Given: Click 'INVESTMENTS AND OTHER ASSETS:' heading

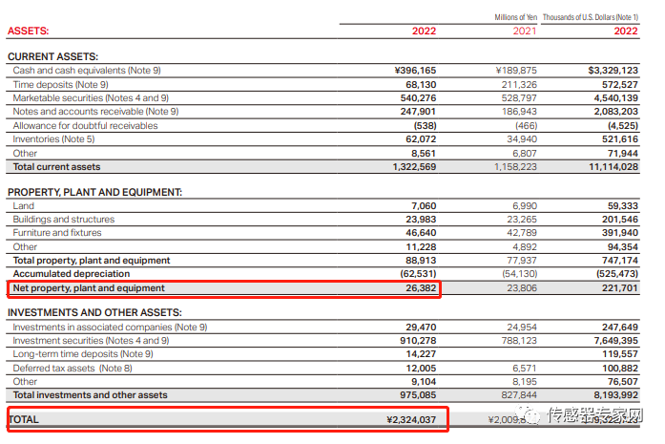Looking at the screenshot, I should 94,313.
